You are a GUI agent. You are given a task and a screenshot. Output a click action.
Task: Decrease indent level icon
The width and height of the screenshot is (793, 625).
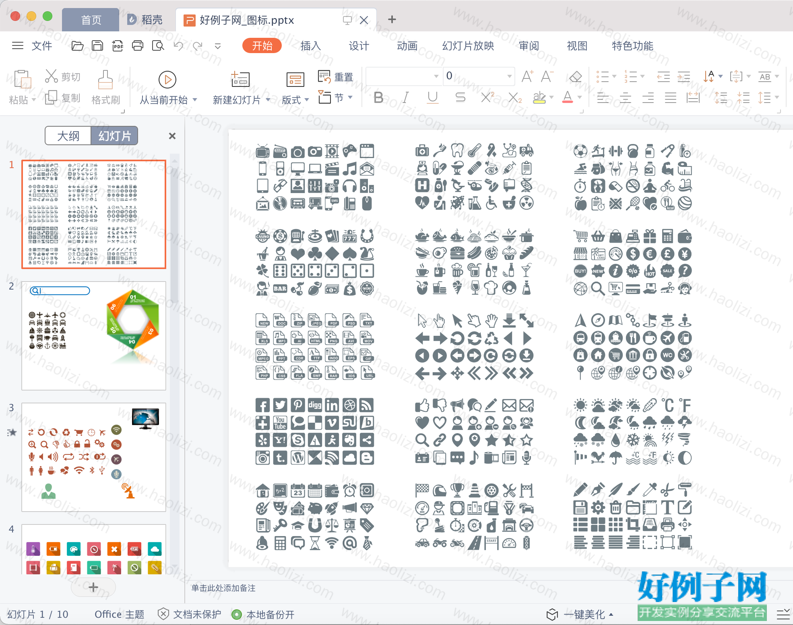(663, 76)
